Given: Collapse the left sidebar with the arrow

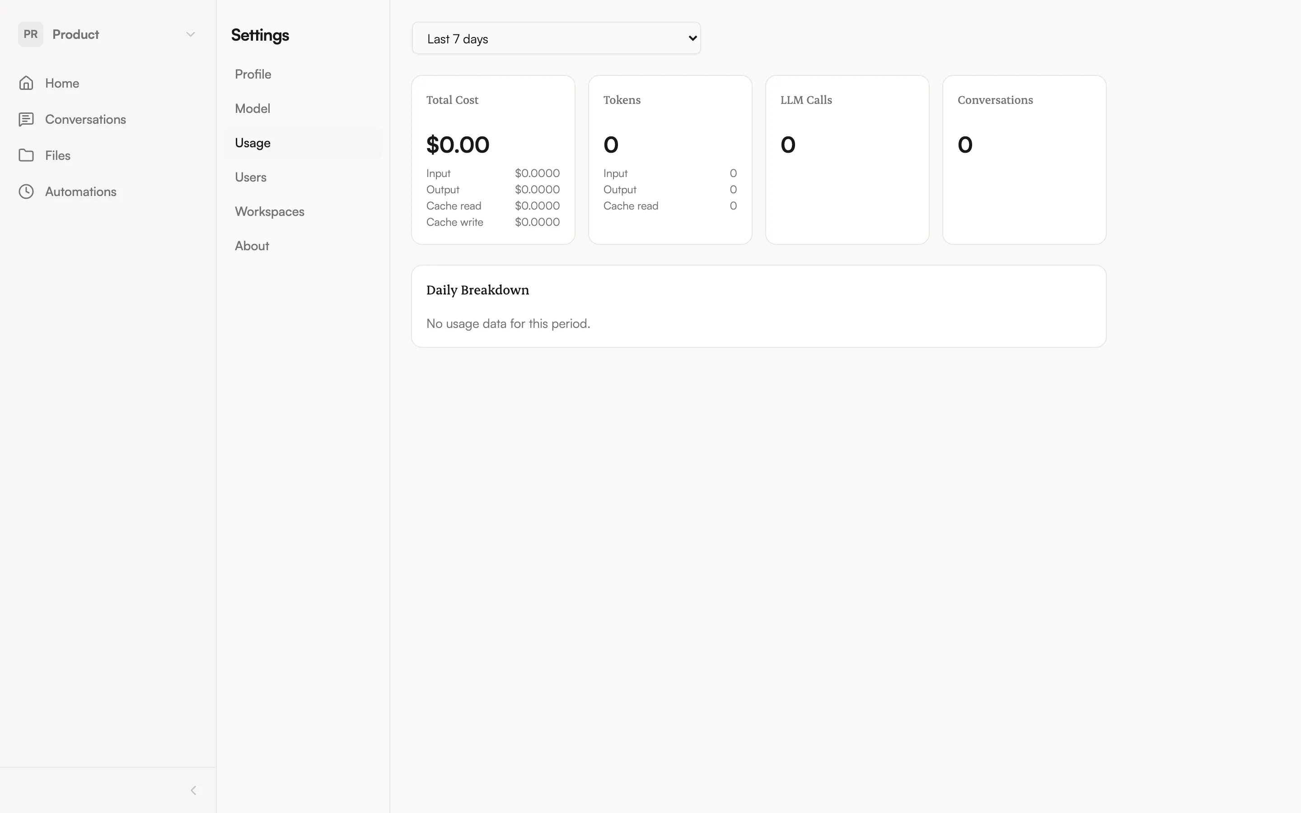Looking at the screenshot, I should tap(193, 790).
